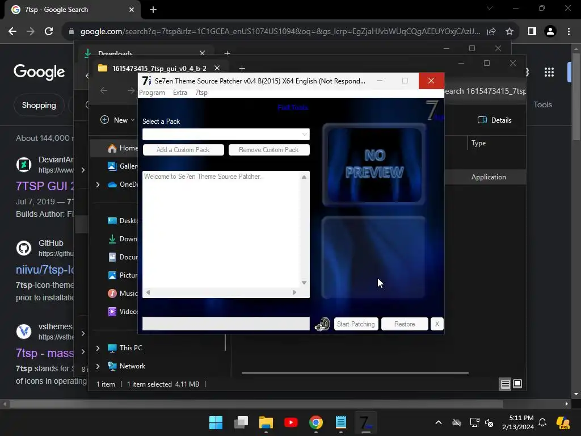
Task: Click the Desktop folder icon in sidebar
Action: pos(112,221)
